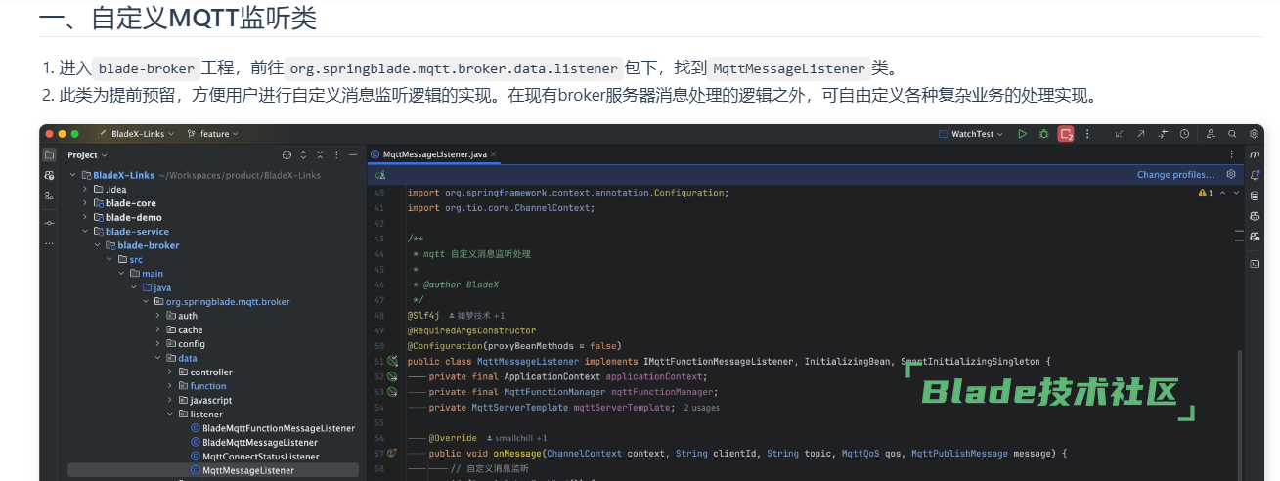Viewport: 1280px width, 481px height.
Task: Open the Commit tool window icon
Action: tap(49, 175)
